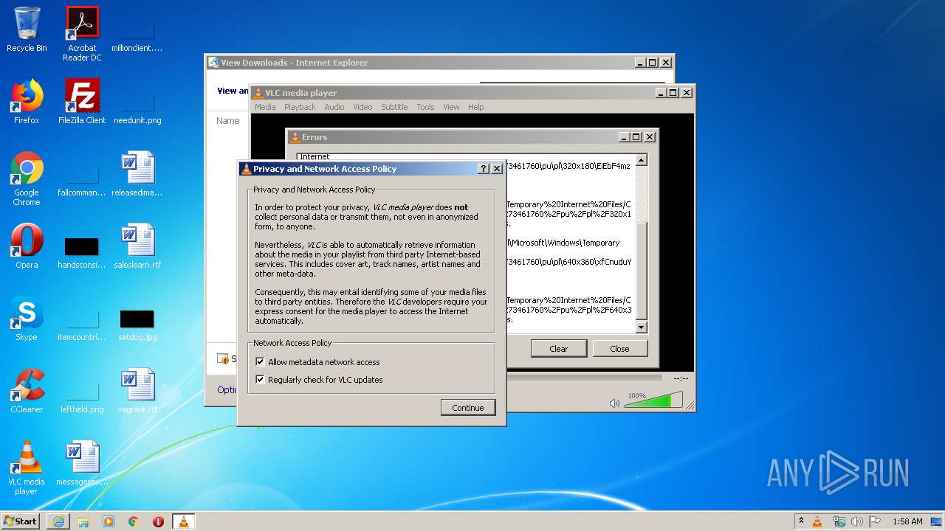Viewport: 945px width, 531px height.
Task: Click the clock showing 1:58 AM
Action: (x=907, y=521)
